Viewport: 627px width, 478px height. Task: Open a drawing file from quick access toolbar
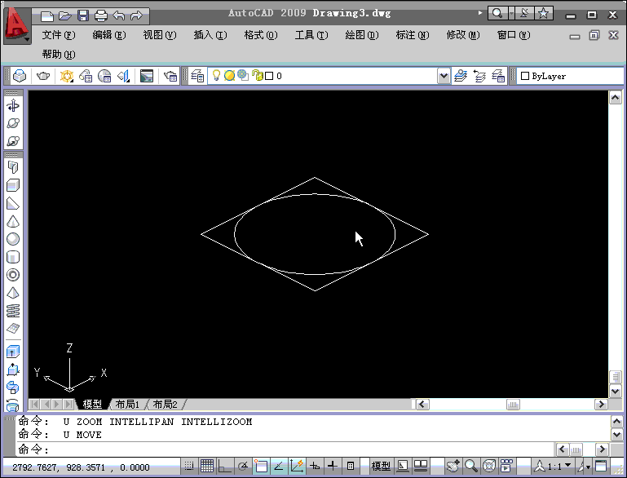pos(64,16)
